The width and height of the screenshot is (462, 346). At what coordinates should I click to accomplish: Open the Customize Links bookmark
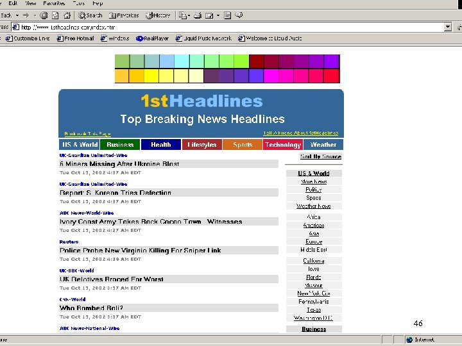pos(28,38)
